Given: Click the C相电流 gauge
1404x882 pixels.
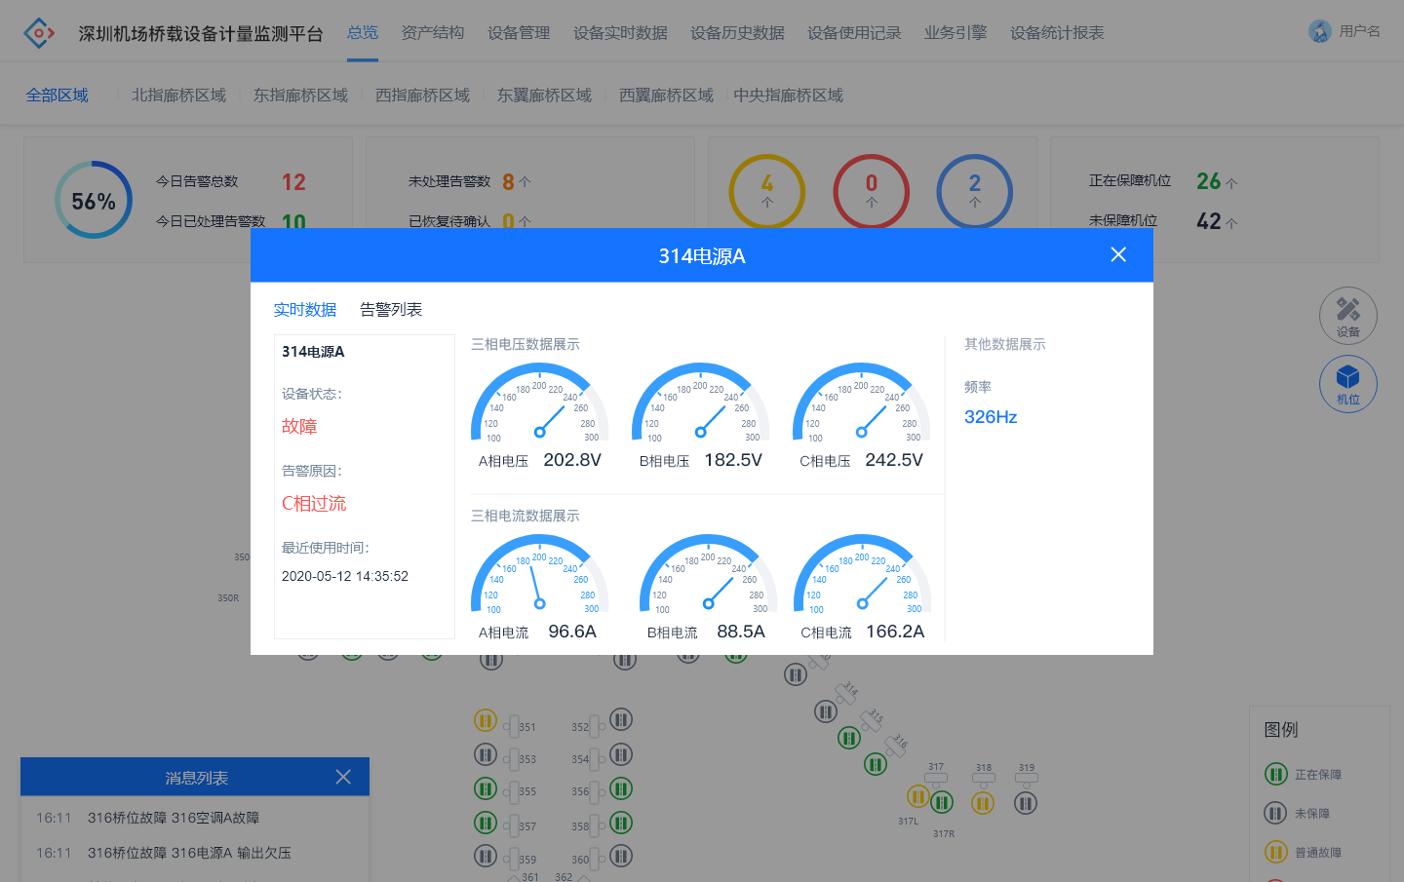Looking at the screenshot, I should click(862, 574).
